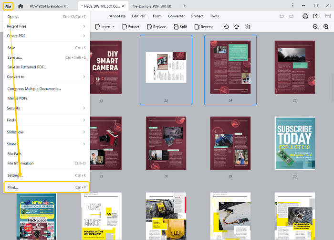Delete selected pages with trash icon
Viewport: 334px width, 240px height.
[247, 27]
